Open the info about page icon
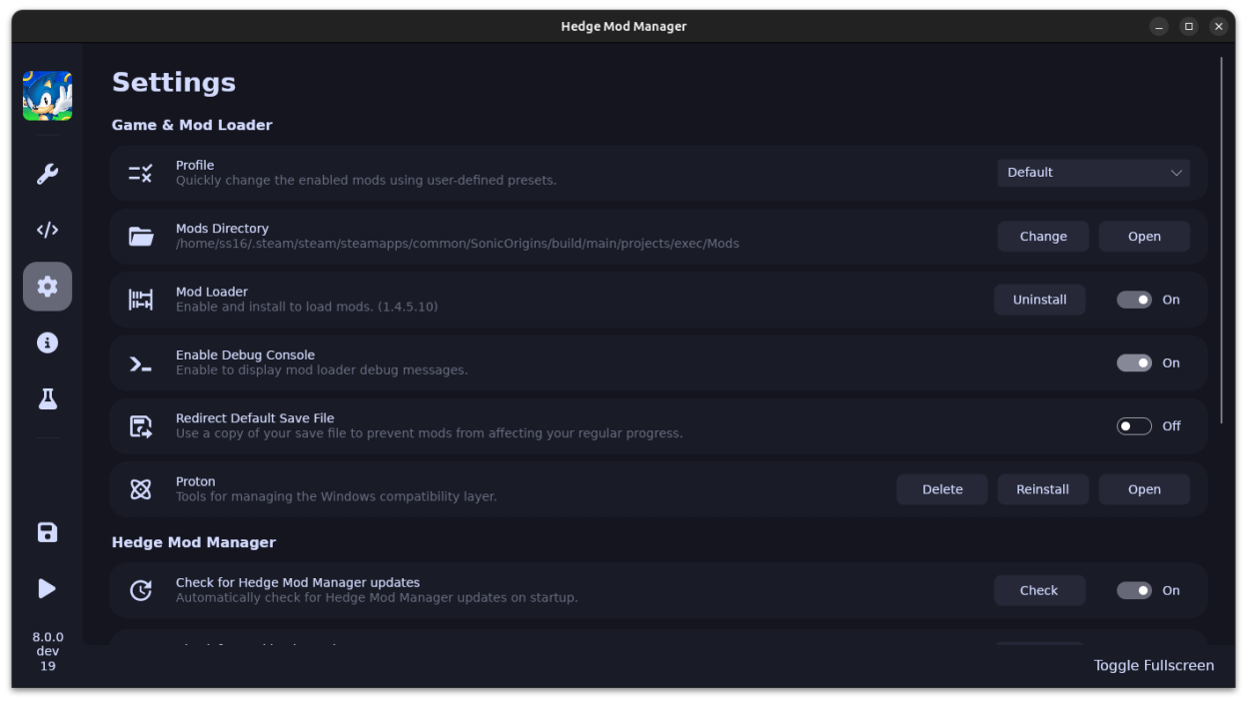Screen dimensions: 1247x702 (47, 343)
